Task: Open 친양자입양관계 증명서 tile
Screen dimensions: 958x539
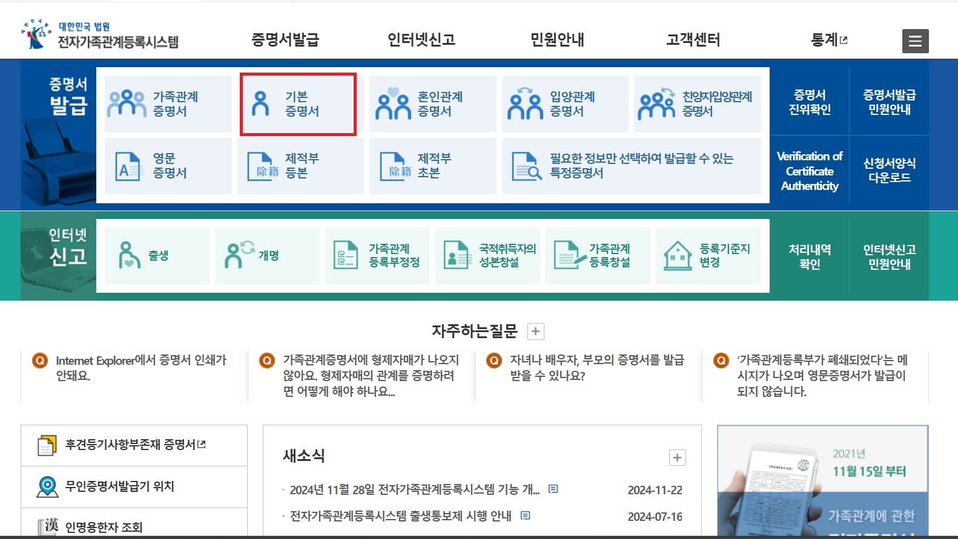Action: click(x=697, y=104)
